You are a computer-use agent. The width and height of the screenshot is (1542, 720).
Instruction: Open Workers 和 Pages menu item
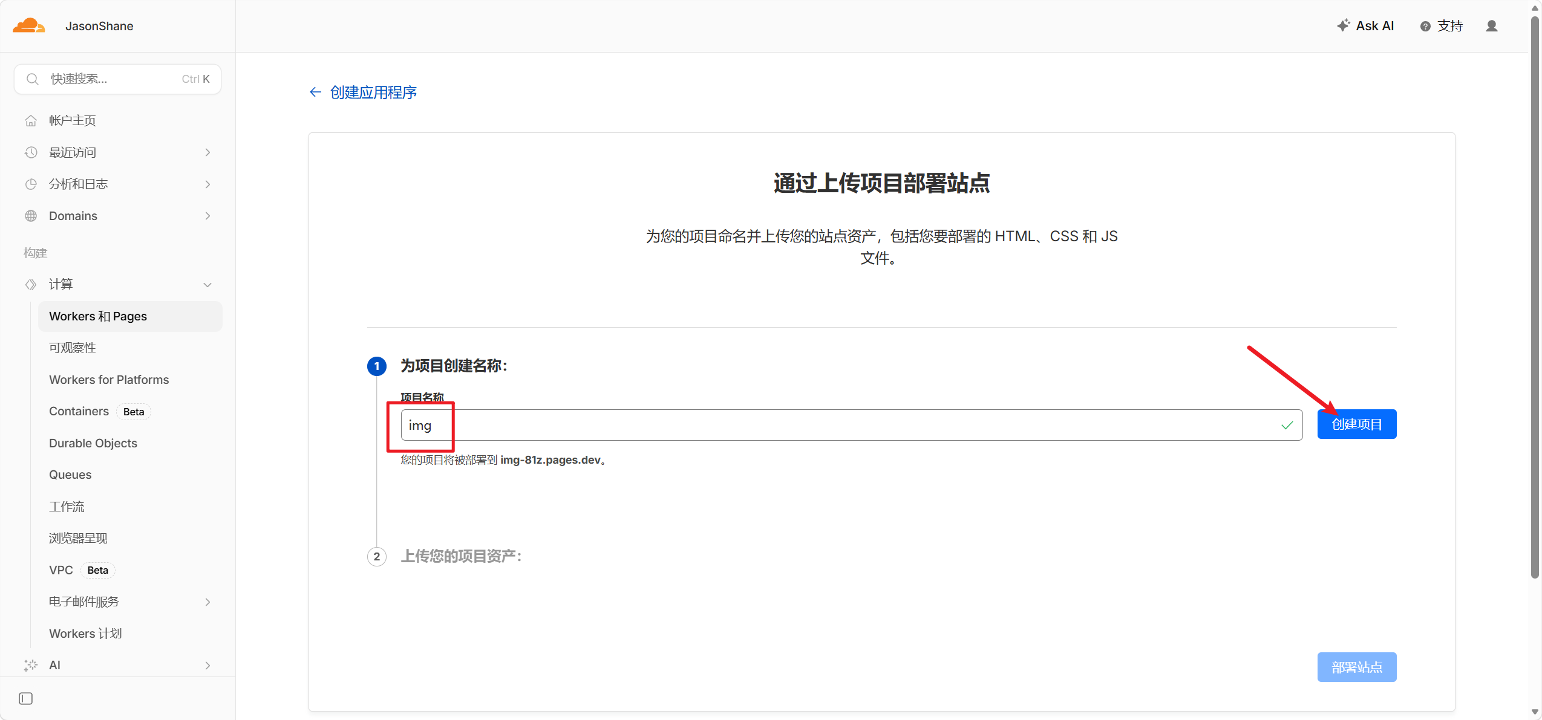pyautogui.click(x=98, y=316)
